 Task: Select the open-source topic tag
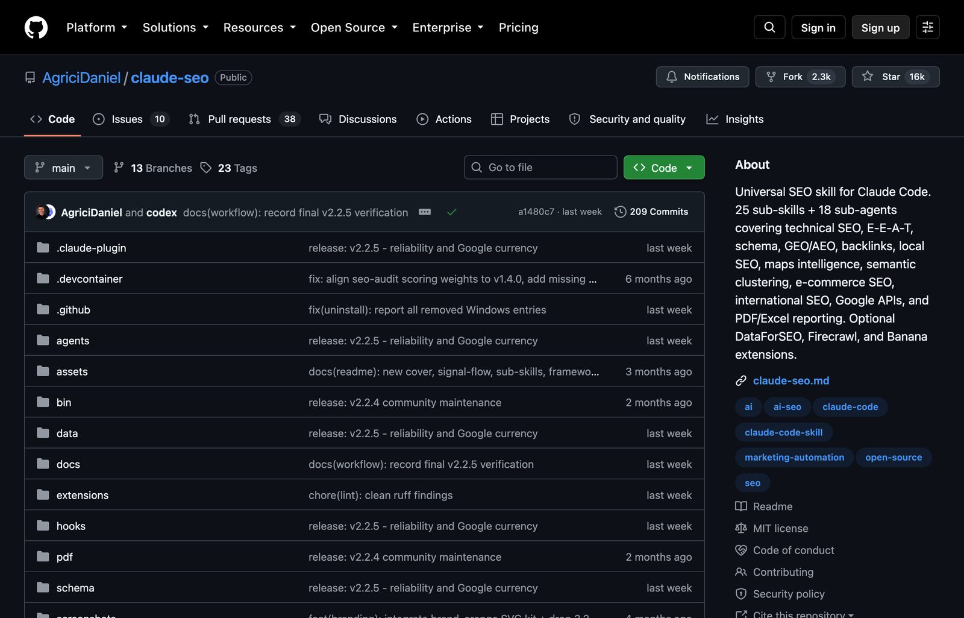[894, 458]
